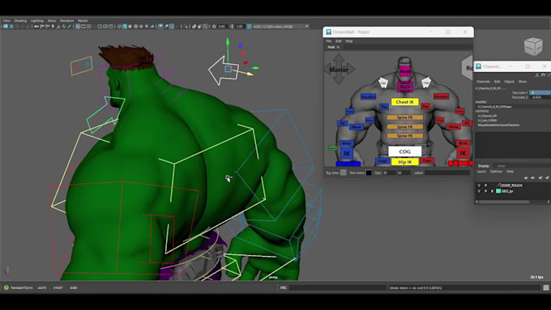Open the ACES 1.0 SDR-video color space dropdown
551x310 pixels.
[281, 27]
